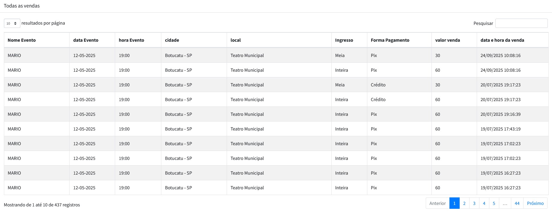Click the Anterior pagination button

click(x=437, y=203)
